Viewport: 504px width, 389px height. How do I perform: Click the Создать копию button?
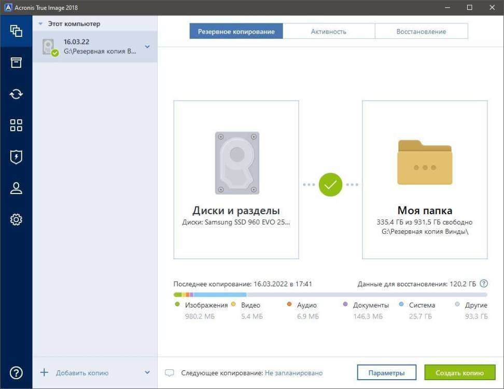click(459, 373)
